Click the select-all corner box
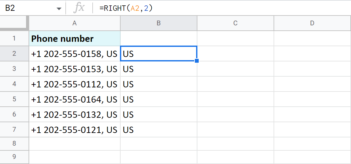The width and height of the screenshot is (351, 164). (x=14, y=23)
